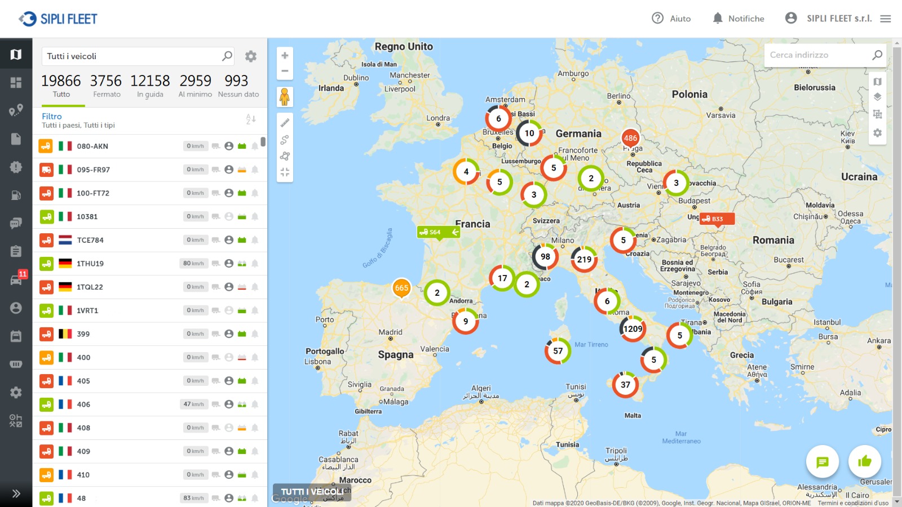The width and height of the screenshot is (902, 507).
Task: Open search settings gear beside vehicle search
Action: click(250, 56)
